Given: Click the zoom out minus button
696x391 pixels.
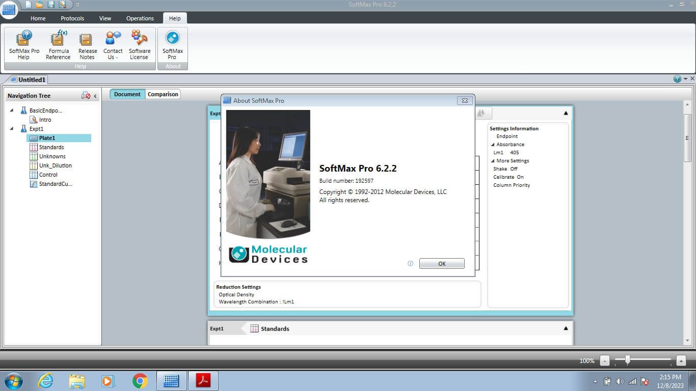Looking at the screenshot, I should pos(604,360).
